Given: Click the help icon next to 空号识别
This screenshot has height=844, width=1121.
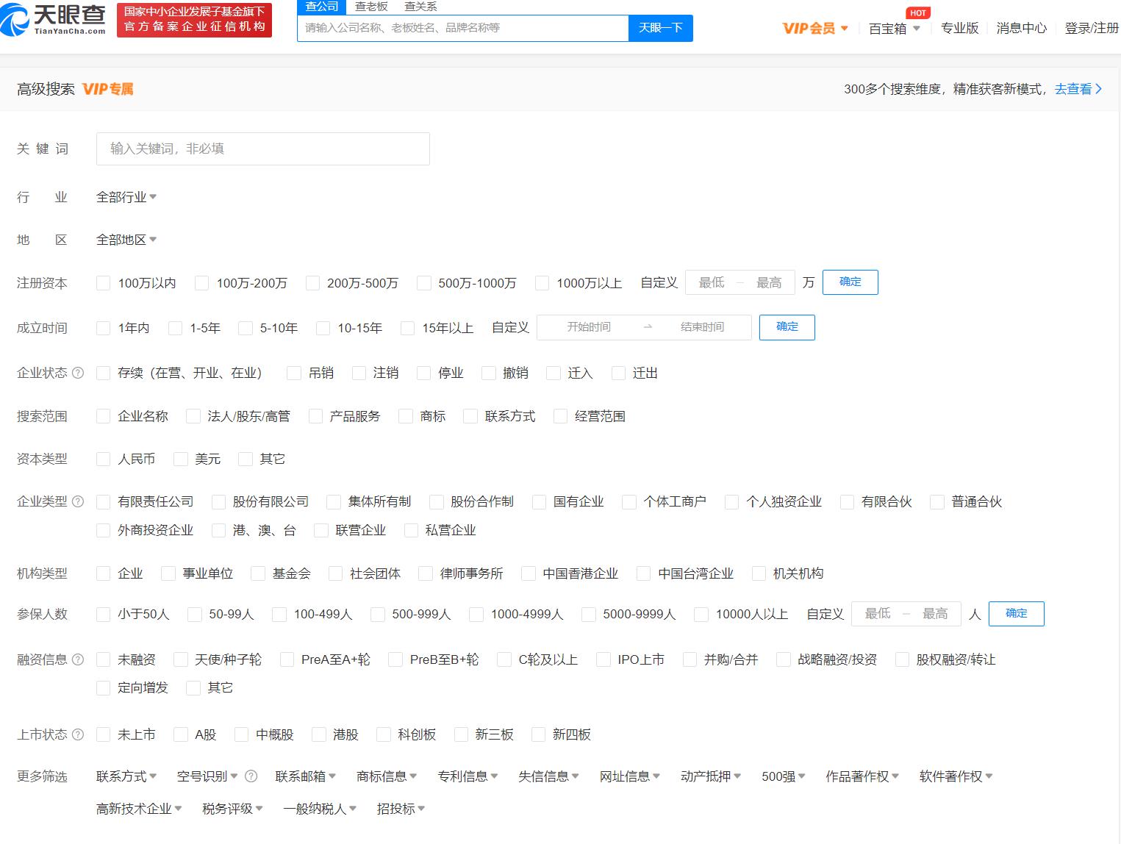Looking at the screenshot, I should [x=251, y=776].
